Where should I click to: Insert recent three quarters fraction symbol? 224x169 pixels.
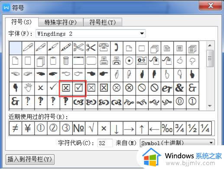click(x=180, y=128)
